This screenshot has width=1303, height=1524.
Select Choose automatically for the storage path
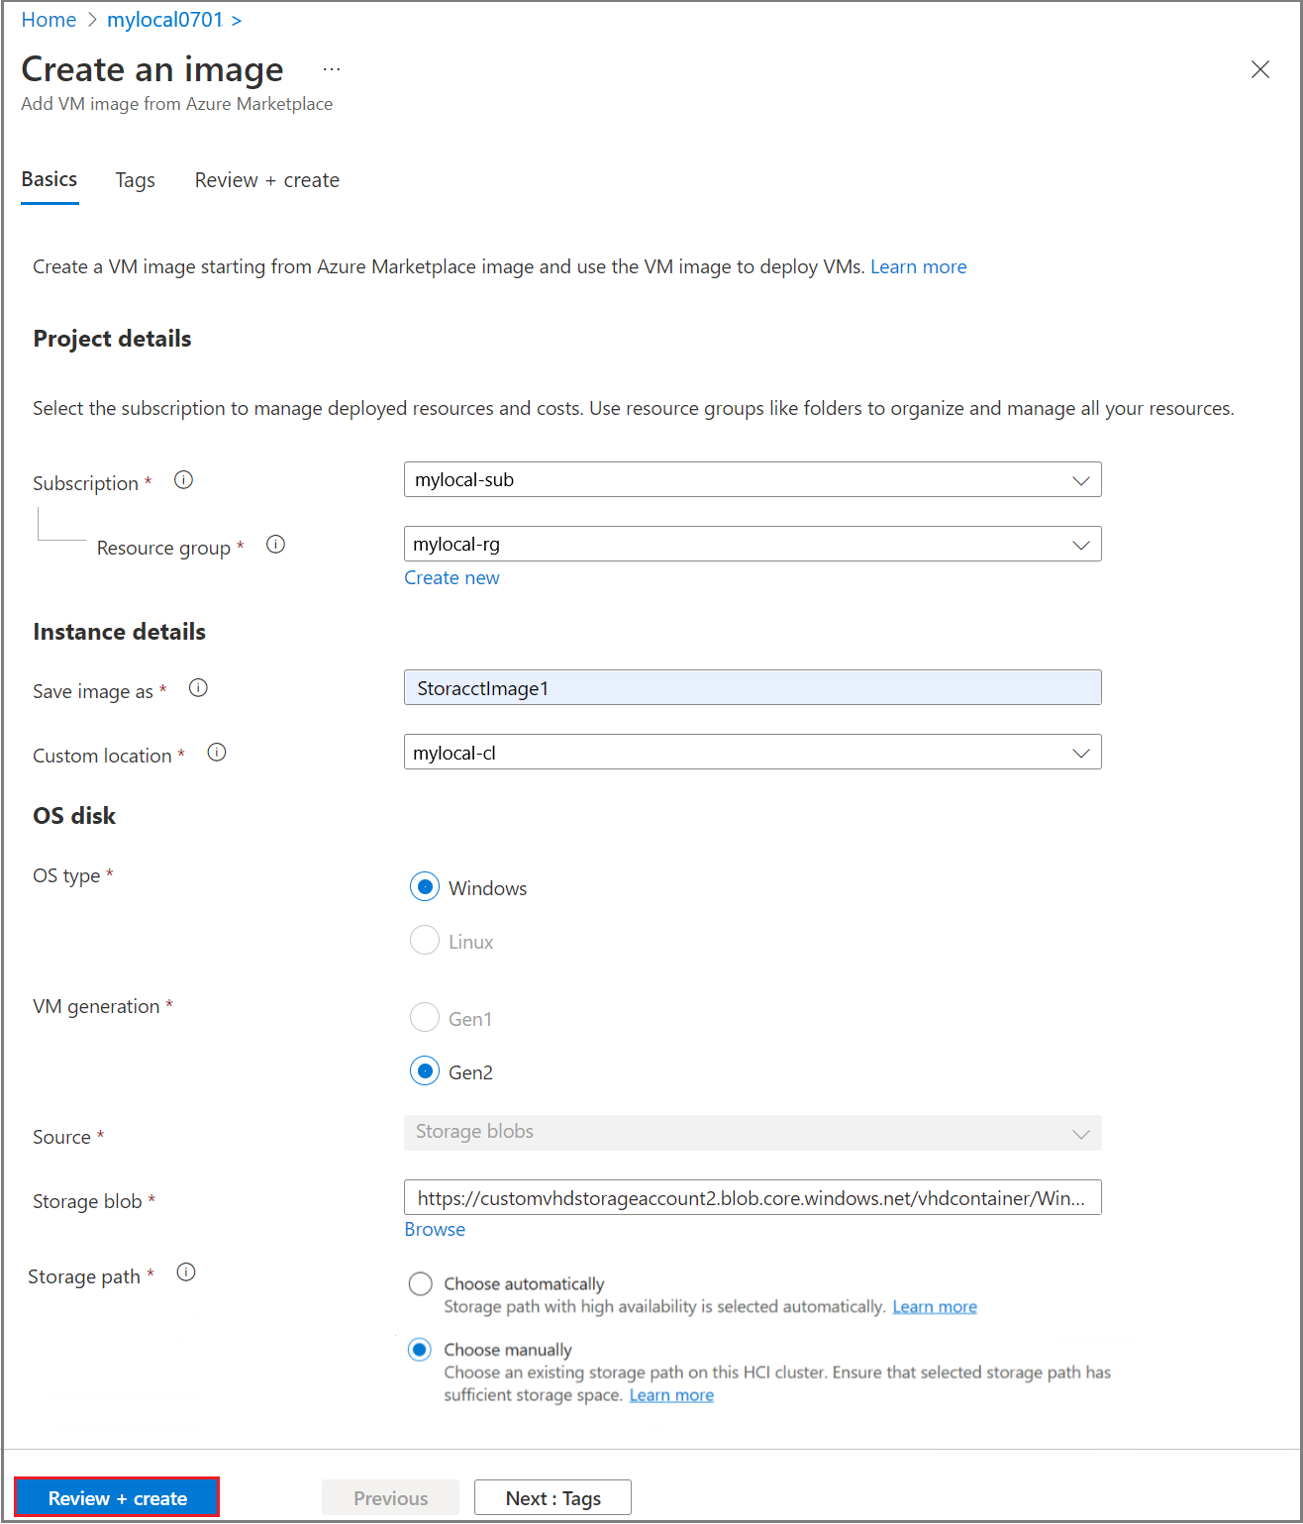pyautogui.click(x=421, y=1284)
